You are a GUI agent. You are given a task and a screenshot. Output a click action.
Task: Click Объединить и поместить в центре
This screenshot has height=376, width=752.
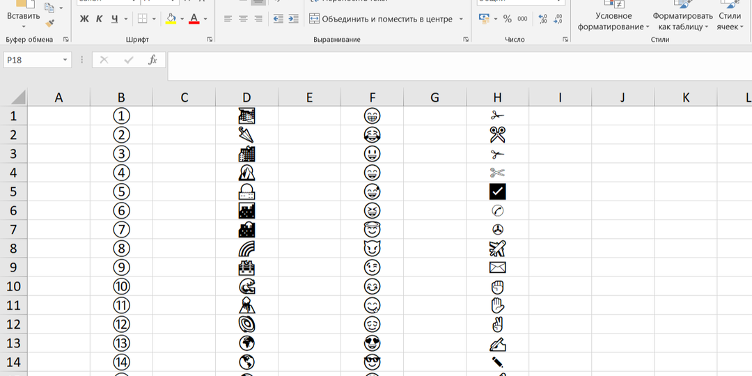pos(381,19)
